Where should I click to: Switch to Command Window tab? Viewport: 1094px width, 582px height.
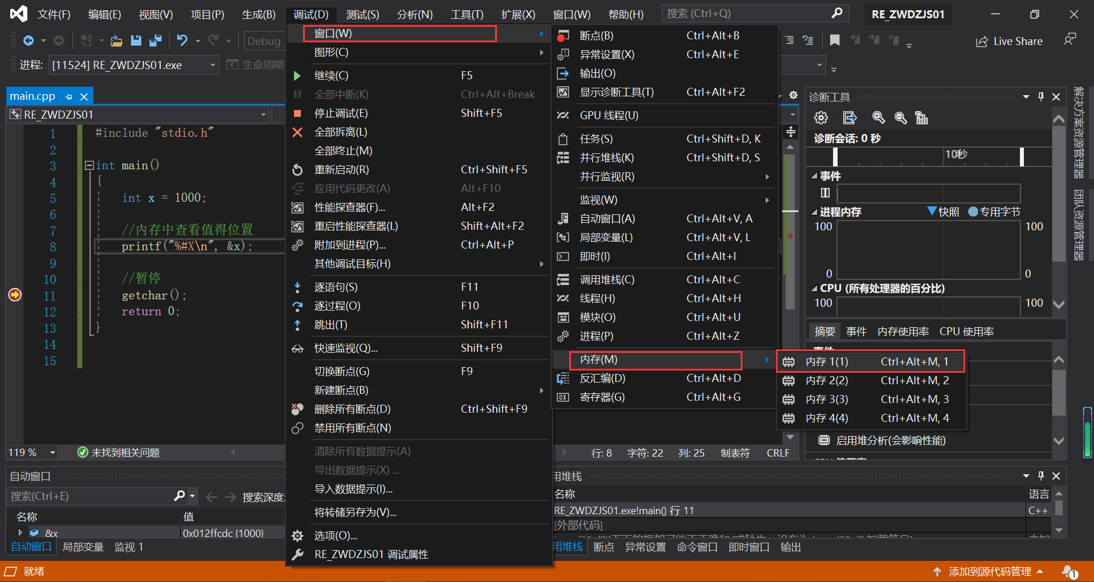(697, 547)
